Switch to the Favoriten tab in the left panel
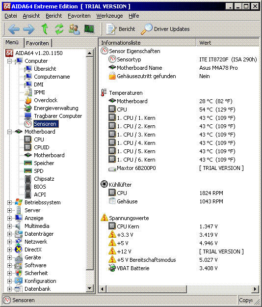The width and height of the screenshot is (262, 307). pos(38,43)
